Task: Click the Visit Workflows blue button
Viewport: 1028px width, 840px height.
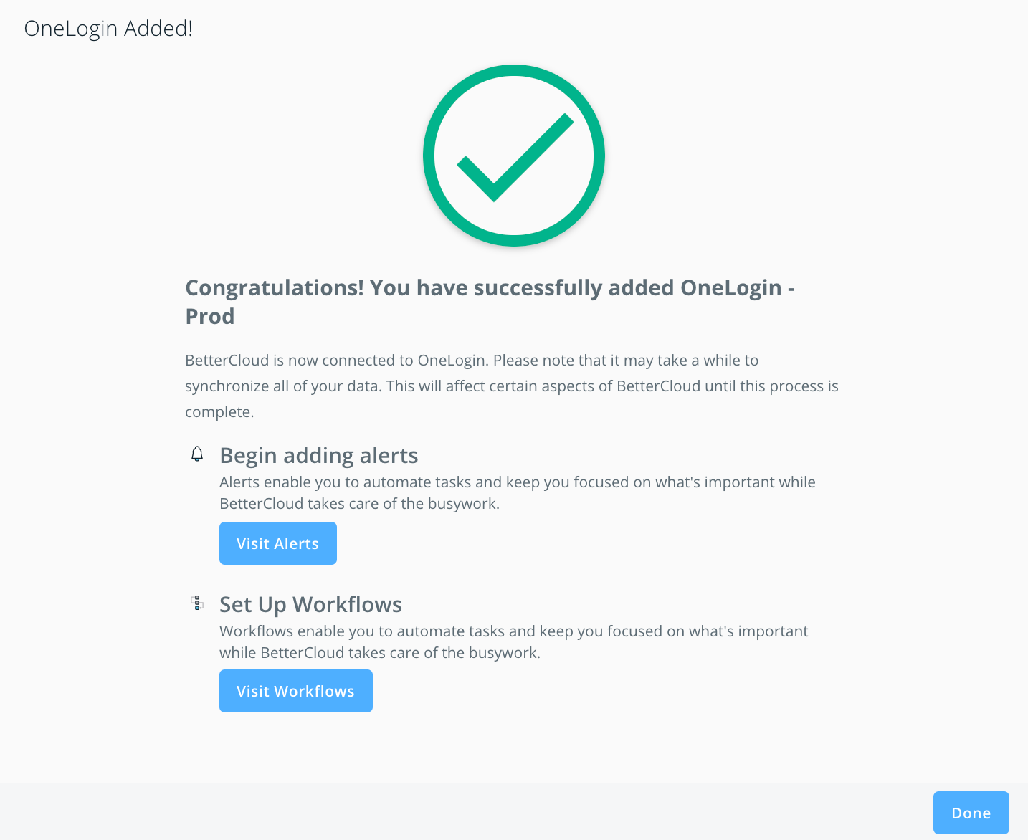Action: click(x=295, y=691)
